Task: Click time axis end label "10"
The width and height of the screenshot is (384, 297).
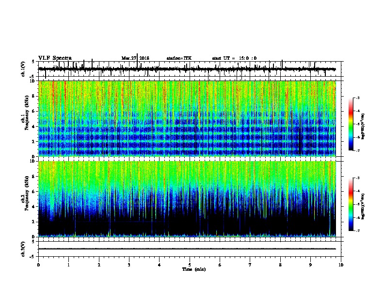Action: pyautogui.click(x=341, y=265)
